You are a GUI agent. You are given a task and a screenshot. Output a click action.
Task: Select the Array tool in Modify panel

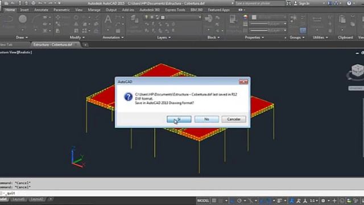point(85,31)
